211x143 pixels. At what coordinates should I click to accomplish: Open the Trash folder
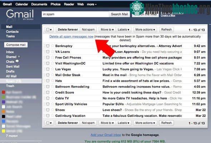pos(10,86)
